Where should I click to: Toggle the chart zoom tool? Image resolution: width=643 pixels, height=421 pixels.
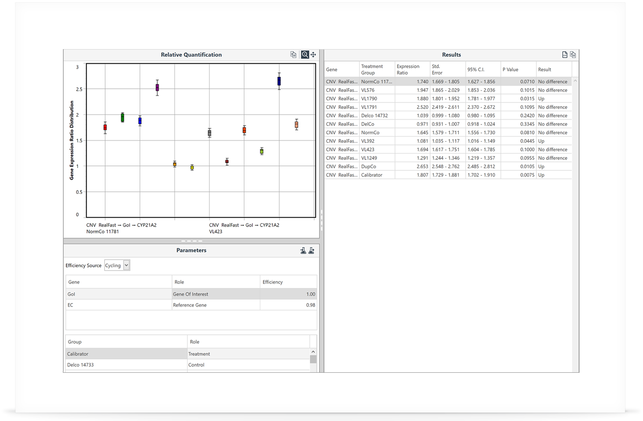(x=305, y=55)
